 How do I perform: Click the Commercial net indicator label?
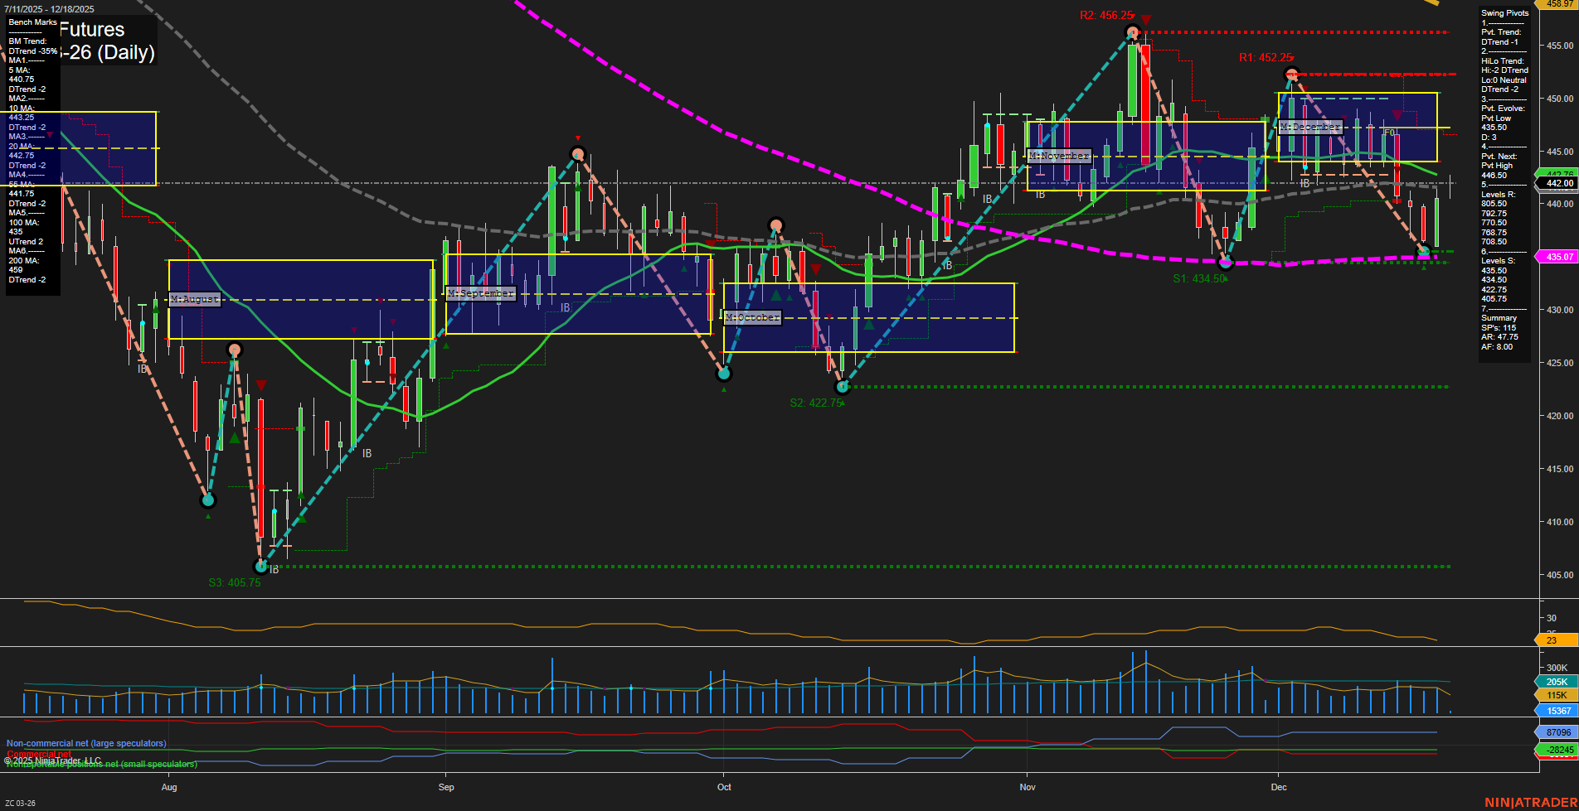[x=37, y=754]
